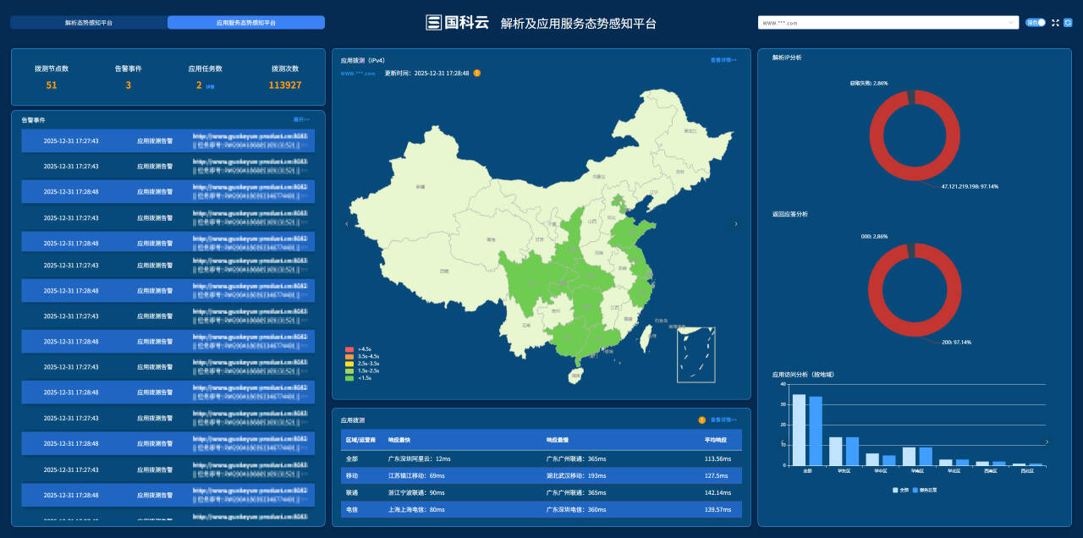Click the right arrow beside the China map
Viewport: 1083px width, 538px height.
click(x=735, y=224)
